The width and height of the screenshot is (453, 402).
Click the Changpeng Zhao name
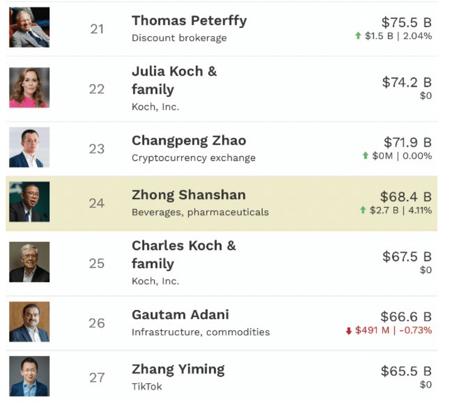pos(189,141)
